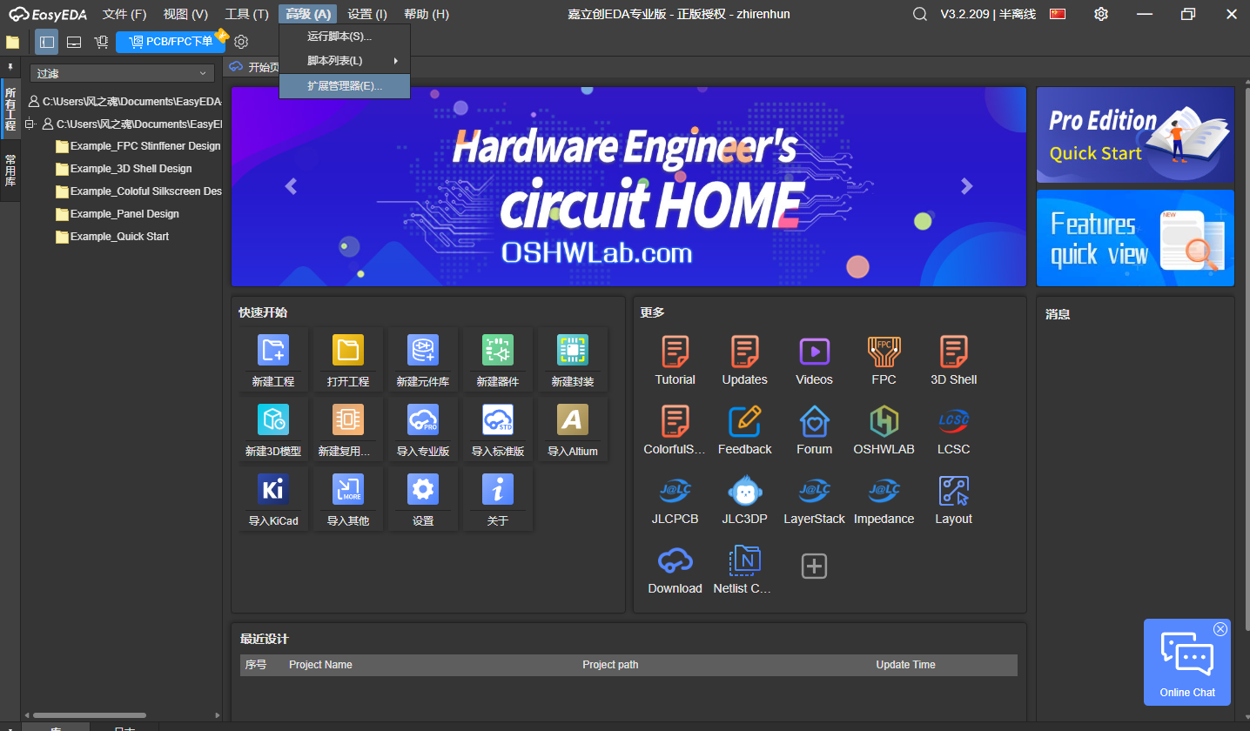Click the 导入KiCad import icon
Image resolution: width=1250 pixels, height=731 pixels.
click(x=273, y=489)
